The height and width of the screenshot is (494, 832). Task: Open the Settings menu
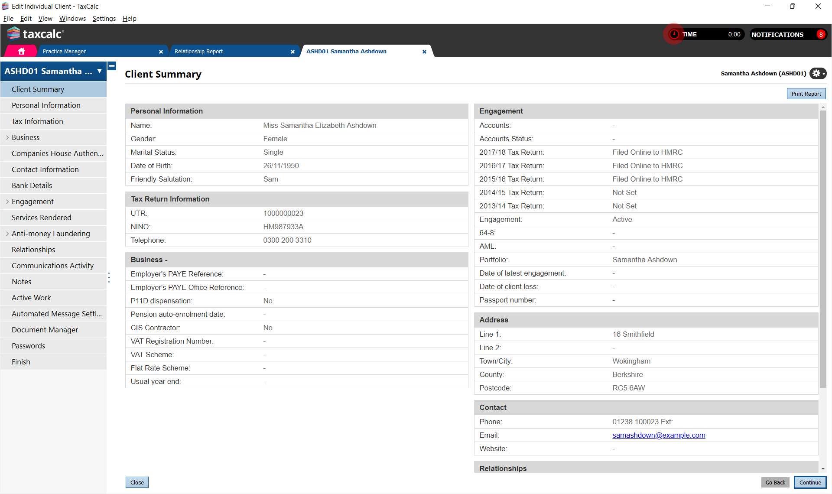click(104, 19)
